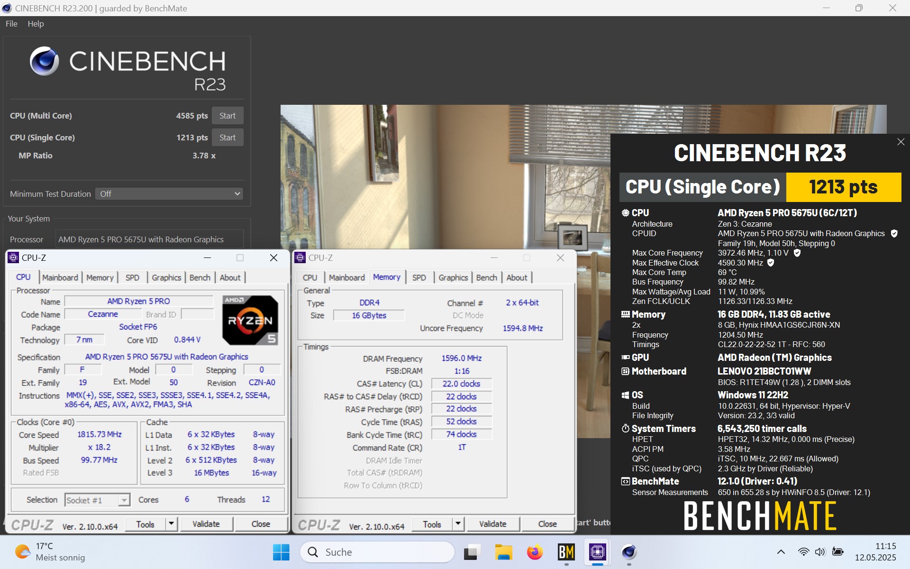This screenshot has height=569, width=910.
Task: Click the Memory section icon in BenchMate
Action: 626,314
